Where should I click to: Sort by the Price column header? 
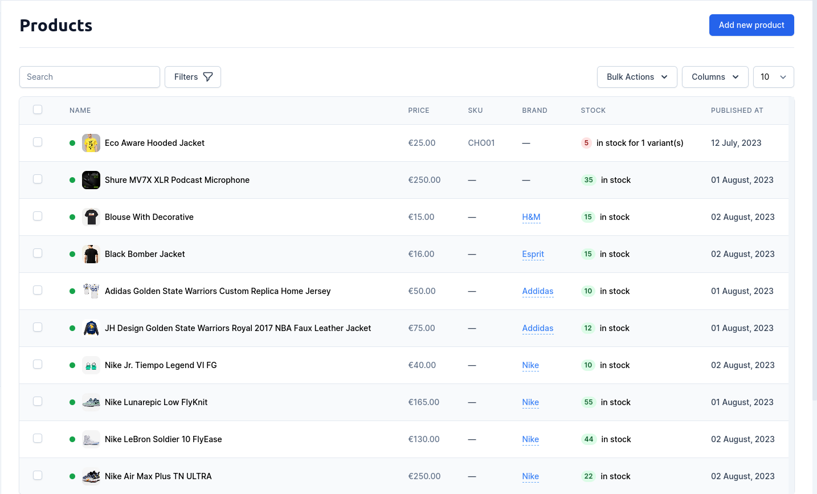click(x=418, y=111)
